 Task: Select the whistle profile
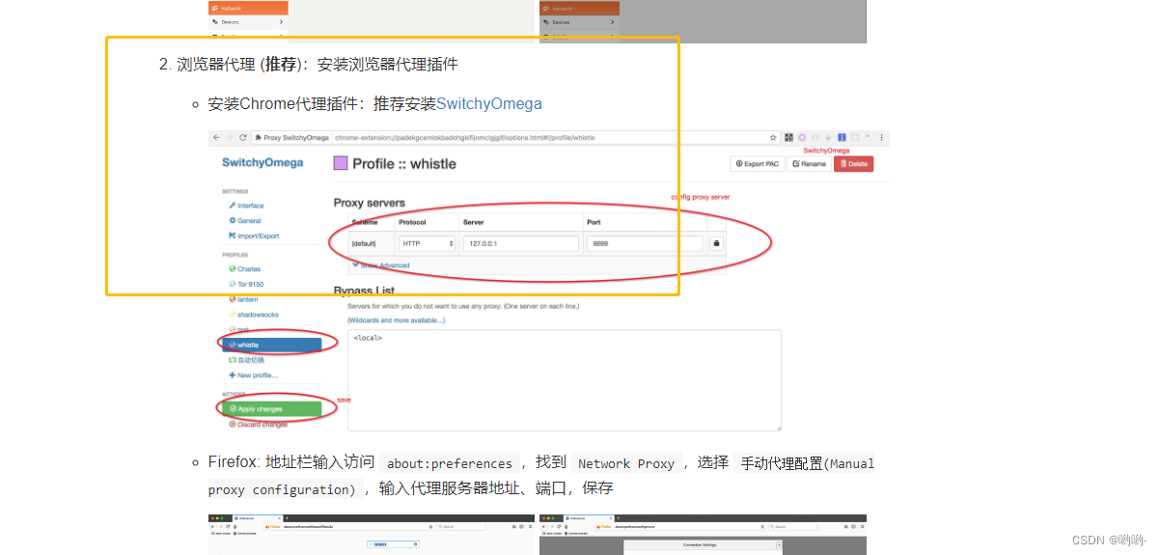tap(271, 345)
